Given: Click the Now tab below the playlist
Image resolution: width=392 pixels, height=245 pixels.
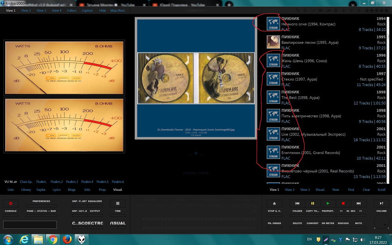Looking at the screenshot, I should pos(336,190).
